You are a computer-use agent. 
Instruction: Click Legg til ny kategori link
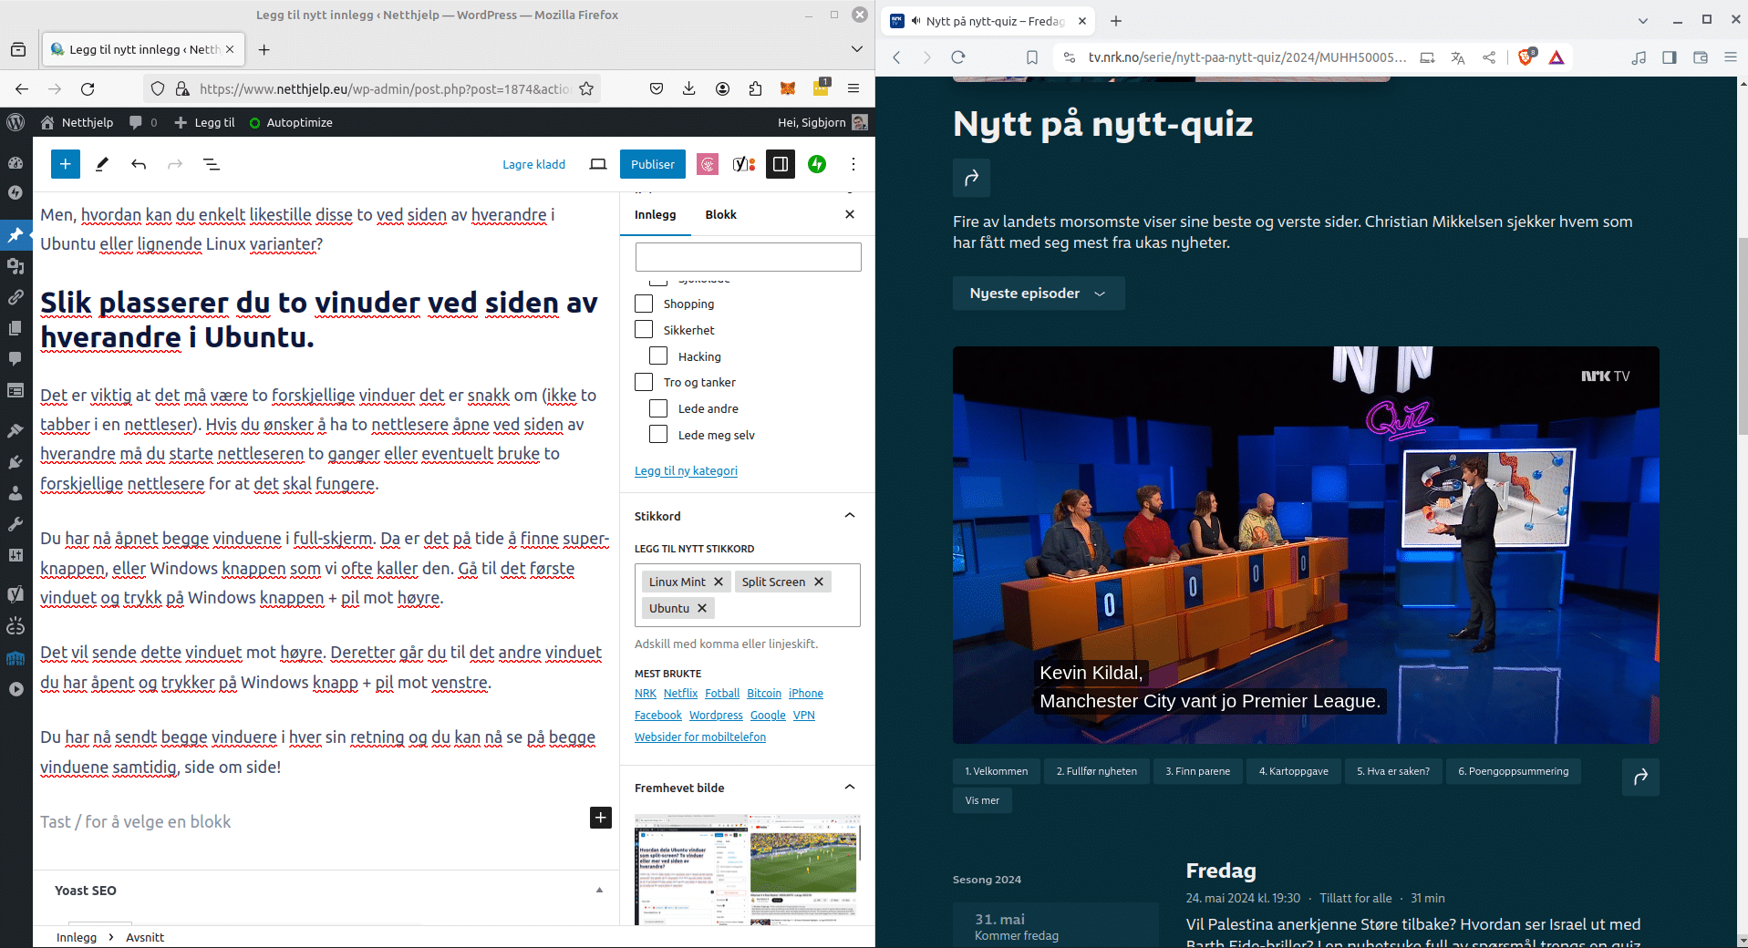(x=686, y=470)
